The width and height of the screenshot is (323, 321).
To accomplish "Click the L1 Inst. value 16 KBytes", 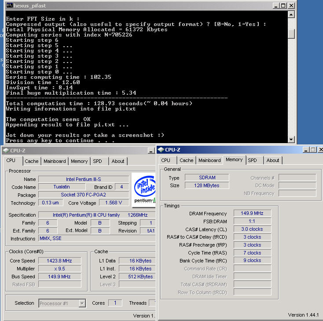I will point(137,269).
